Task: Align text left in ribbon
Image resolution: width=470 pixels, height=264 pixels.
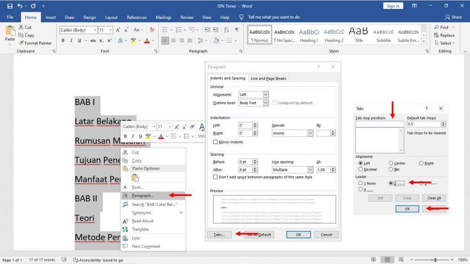Action: 165,40
